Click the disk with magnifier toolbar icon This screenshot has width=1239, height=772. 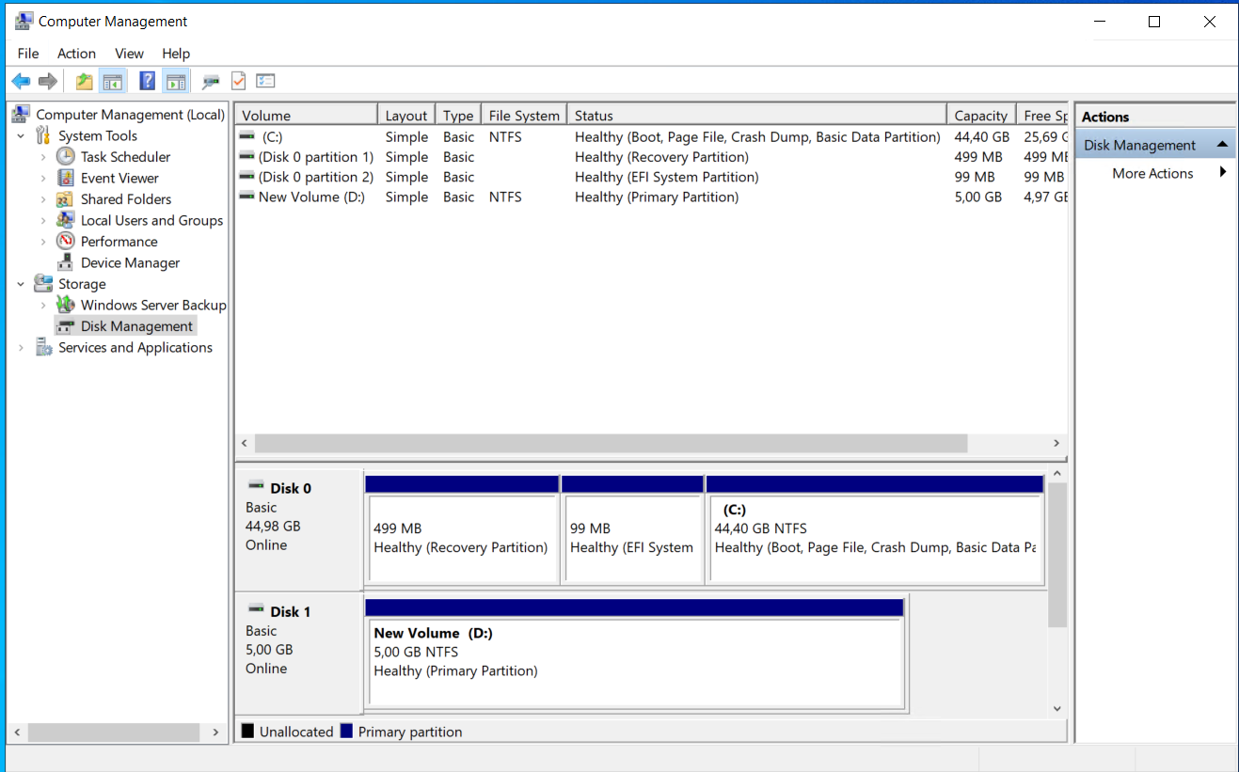click(211, 82)
